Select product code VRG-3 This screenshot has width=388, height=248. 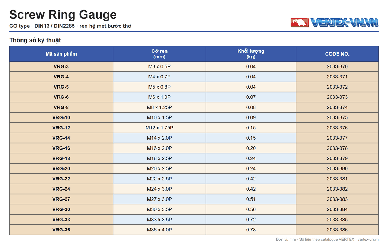pyautogui.click(x=61, y=66)
